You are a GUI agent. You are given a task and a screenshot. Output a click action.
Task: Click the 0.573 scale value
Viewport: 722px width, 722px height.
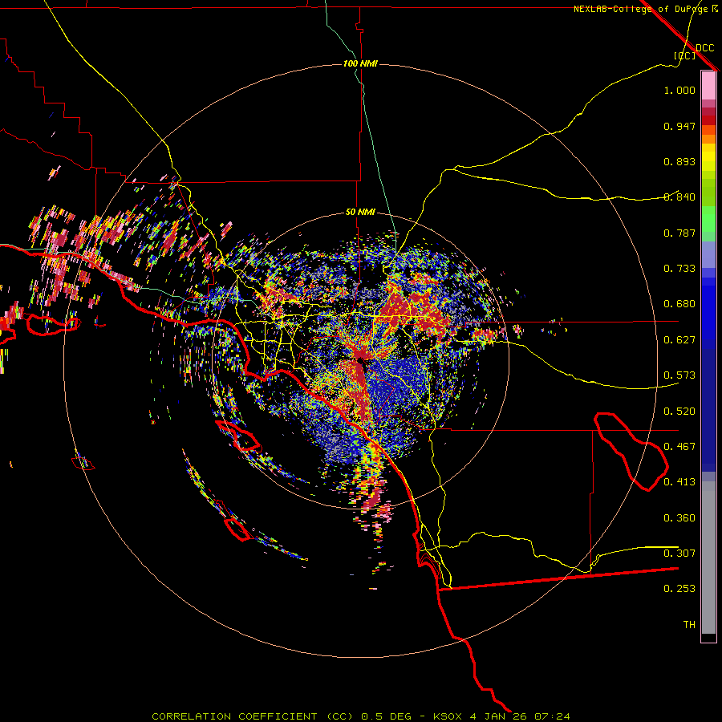pyautogui.click(x=679, y=375)
